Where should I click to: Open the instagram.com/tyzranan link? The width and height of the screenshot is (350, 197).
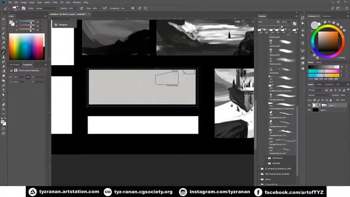coord(220,192)
